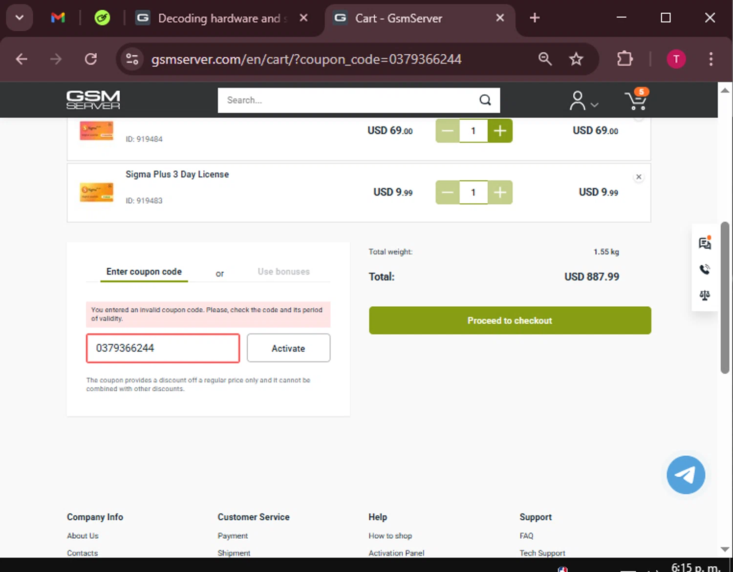Click the address bar URL
This screenshot has height=572, width=733.
(x=306, y=59)
